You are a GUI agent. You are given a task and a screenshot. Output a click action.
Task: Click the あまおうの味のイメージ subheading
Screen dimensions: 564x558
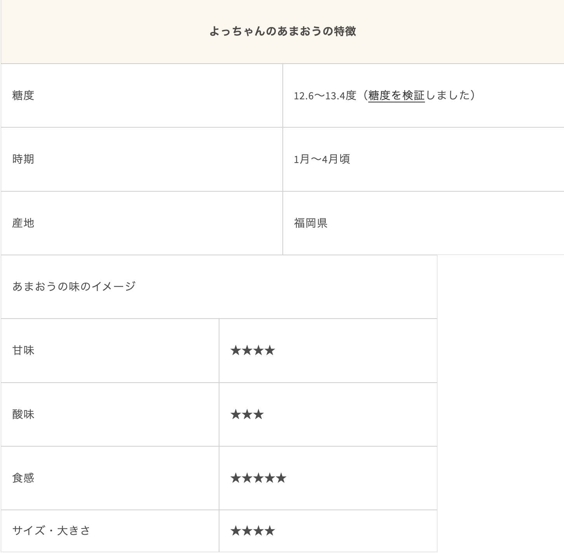(x=74, y=286)
